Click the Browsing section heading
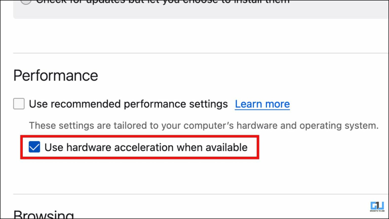This screenshot has height=219, width=389. tap(44, 215)
